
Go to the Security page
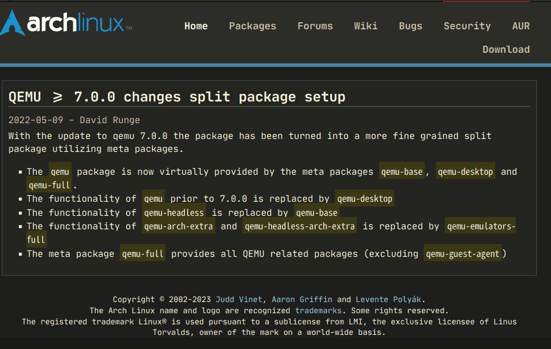[467, 26]
